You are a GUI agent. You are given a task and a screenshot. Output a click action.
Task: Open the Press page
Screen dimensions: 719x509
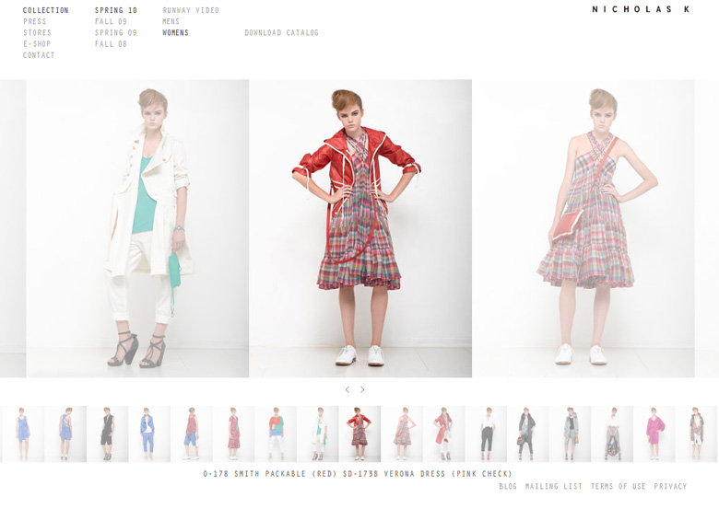pos(35,22)
